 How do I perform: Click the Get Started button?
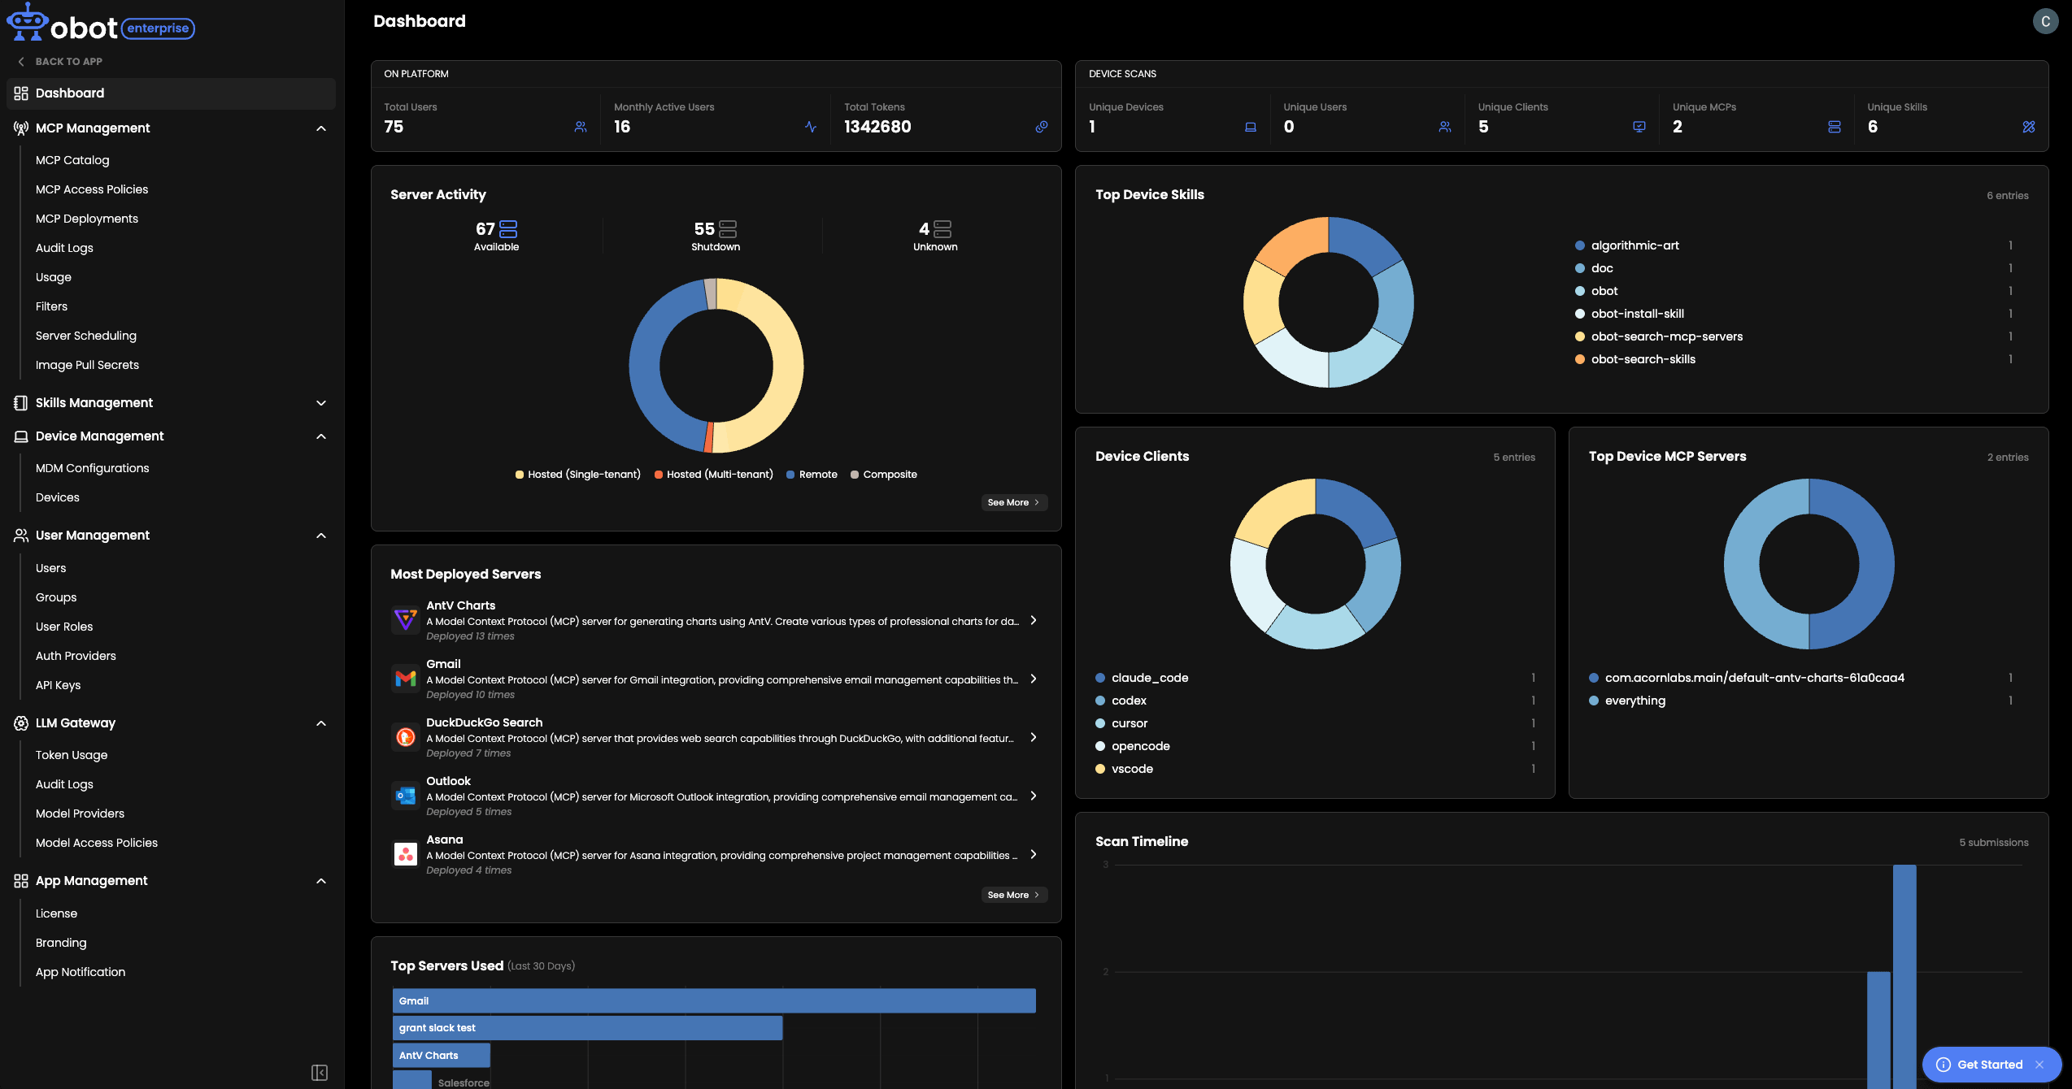tap(1991, 1065)
